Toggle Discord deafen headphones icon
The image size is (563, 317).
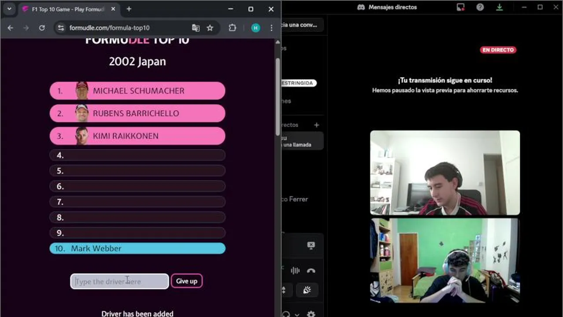coord(286,314)
